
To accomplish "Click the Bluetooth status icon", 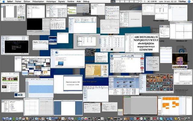I will pyautogui.click(x=145, y=2).
